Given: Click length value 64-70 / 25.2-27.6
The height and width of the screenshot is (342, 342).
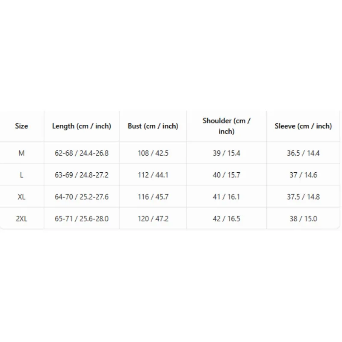Looking at the screenshot, I should point(82,197).
